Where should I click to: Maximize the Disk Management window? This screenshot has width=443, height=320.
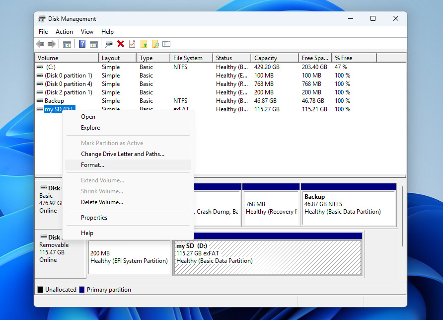point(373,19)
